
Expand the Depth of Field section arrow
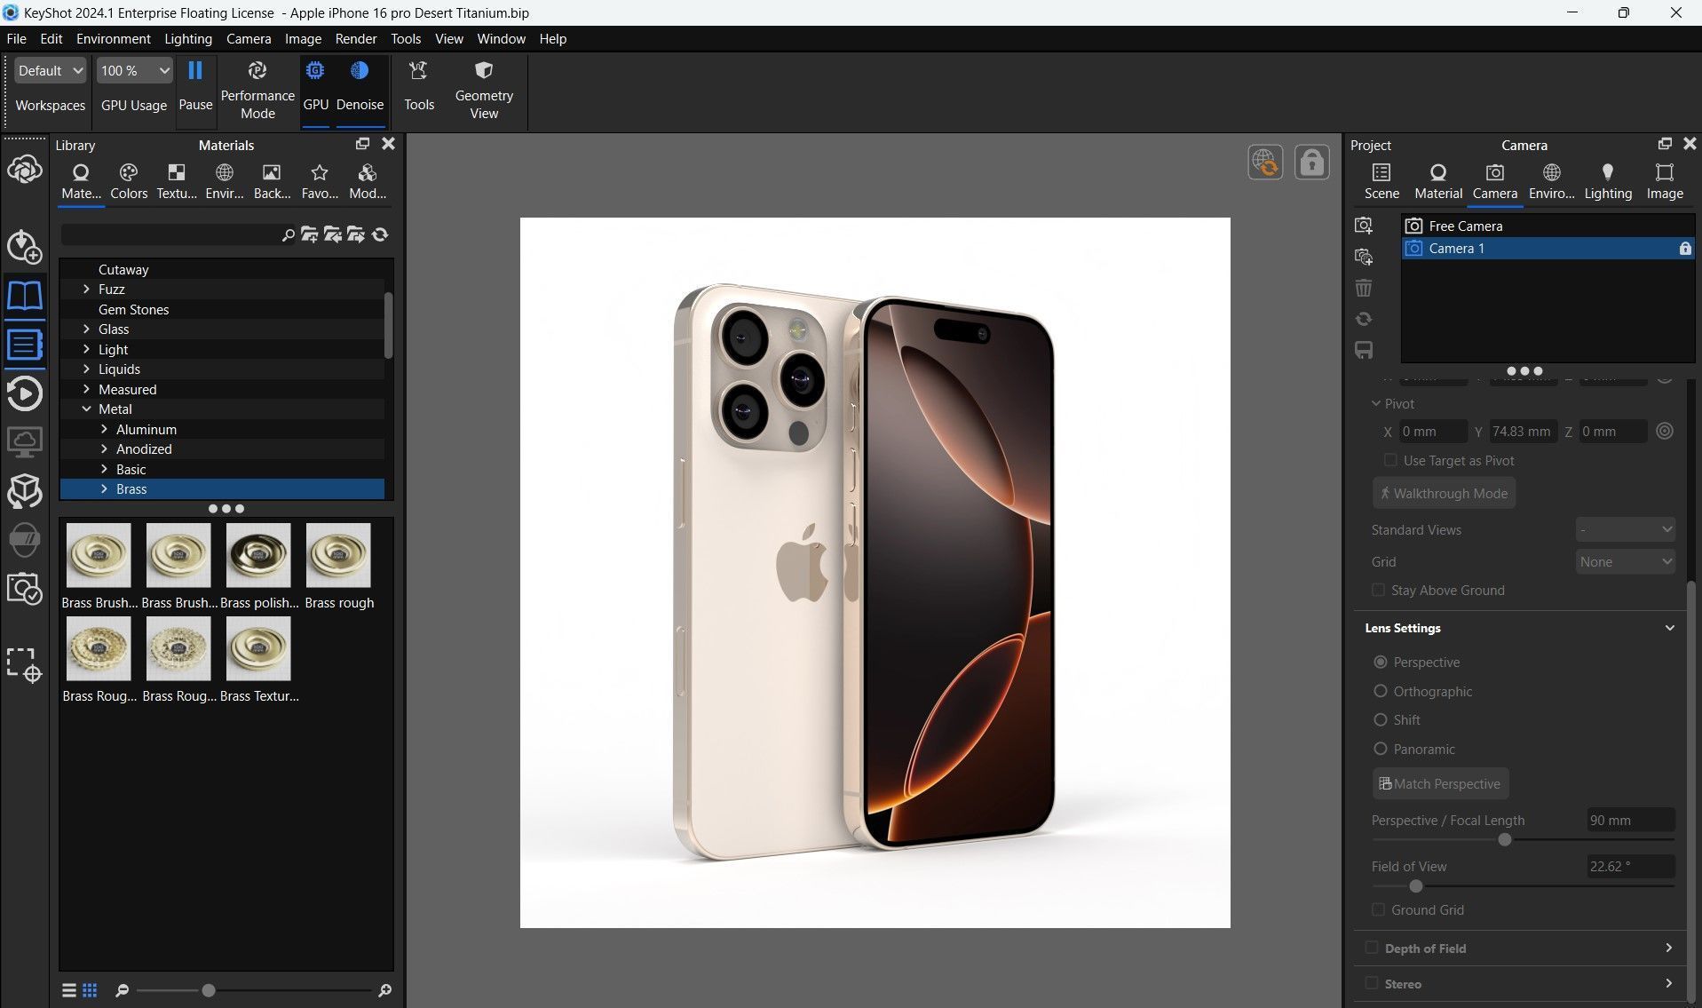1669,948
